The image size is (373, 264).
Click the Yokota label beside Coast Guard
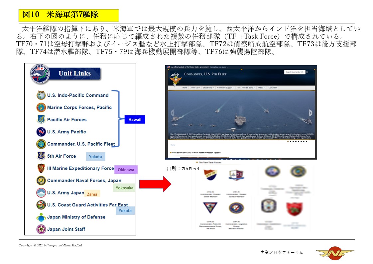tap(125, 210)
